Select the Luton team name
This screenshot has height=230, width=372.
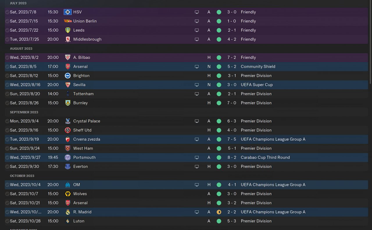point(79,221)
